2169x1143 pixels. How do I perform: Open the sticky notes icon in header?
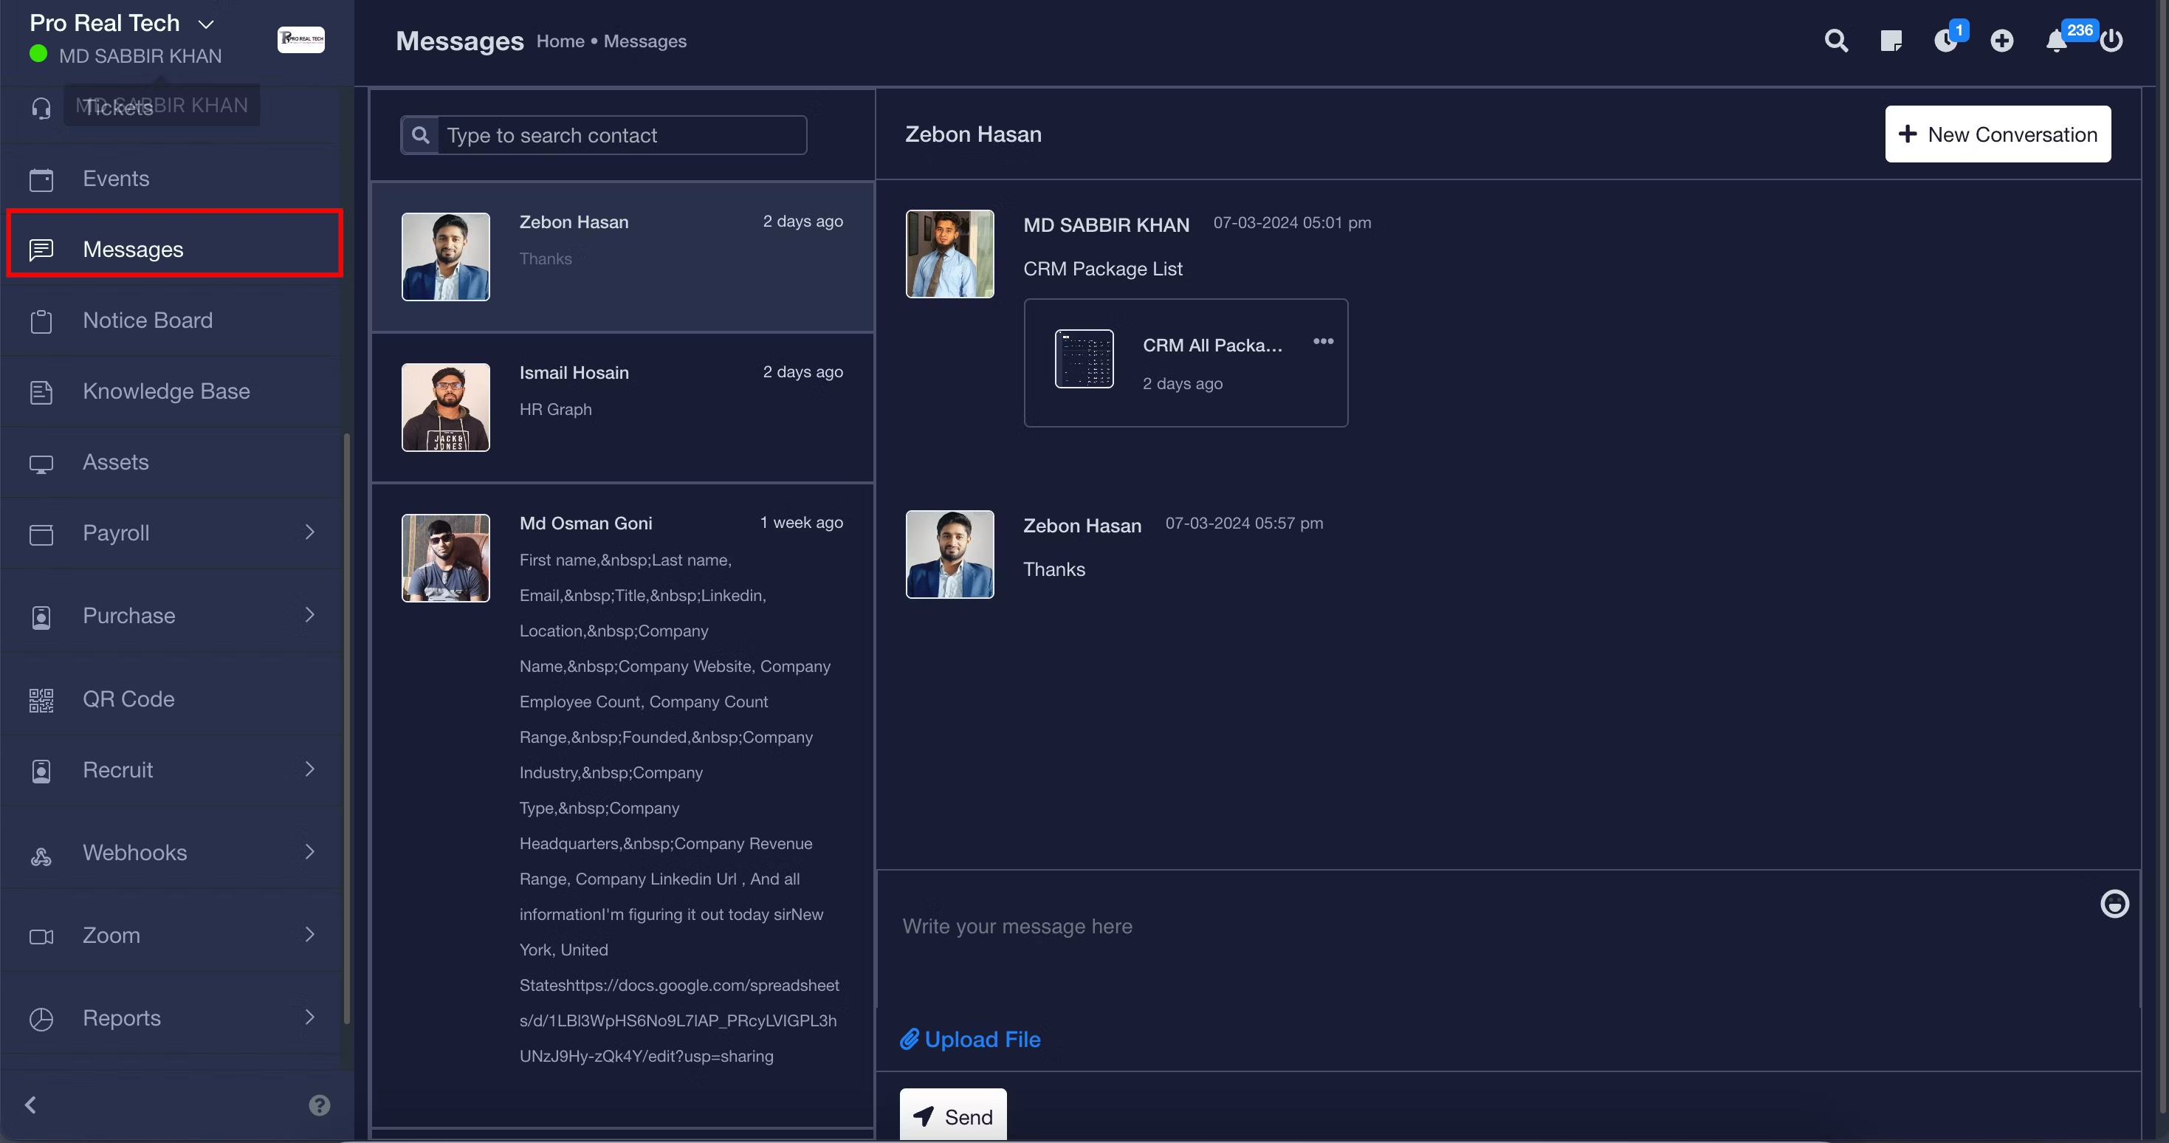tap(1891, 41)
